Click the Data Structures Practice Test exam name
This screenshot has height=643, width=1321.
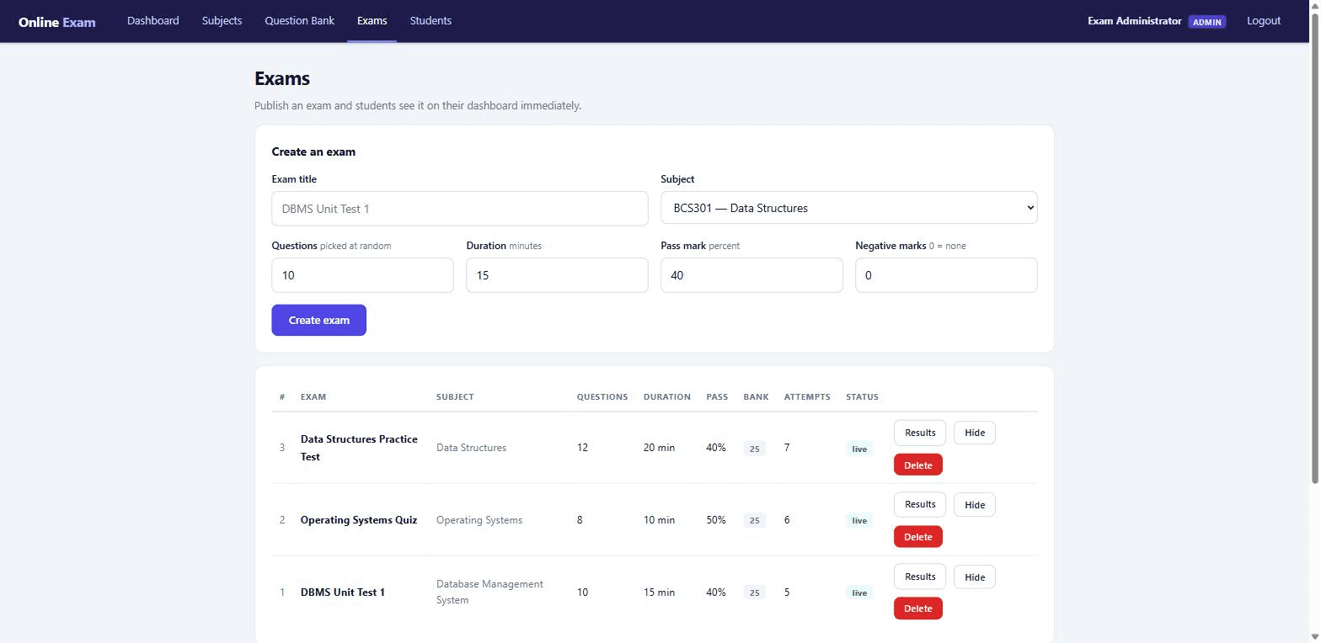pos(359,448)
